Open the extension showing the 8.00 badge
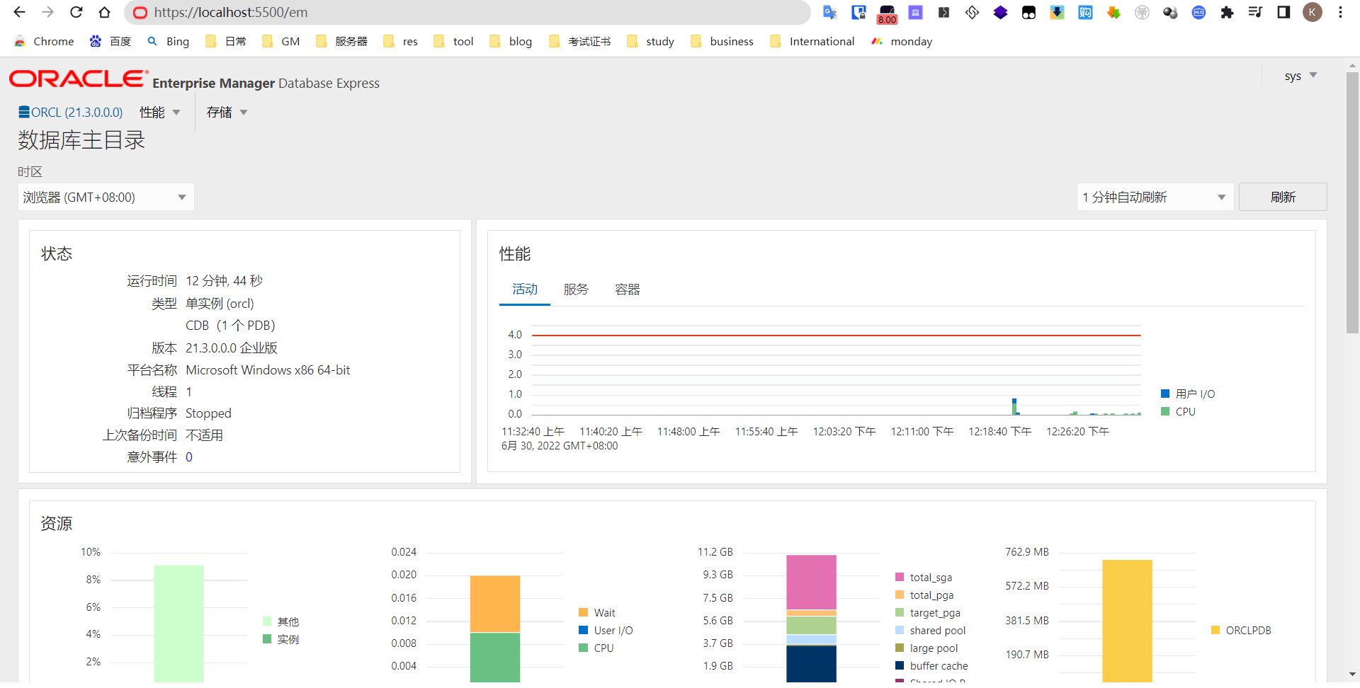 887,13
